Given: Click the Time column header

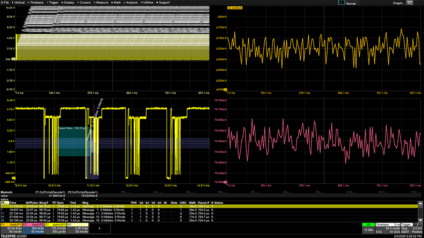Looking at the screenshot, I should click(x=13, y=202).
